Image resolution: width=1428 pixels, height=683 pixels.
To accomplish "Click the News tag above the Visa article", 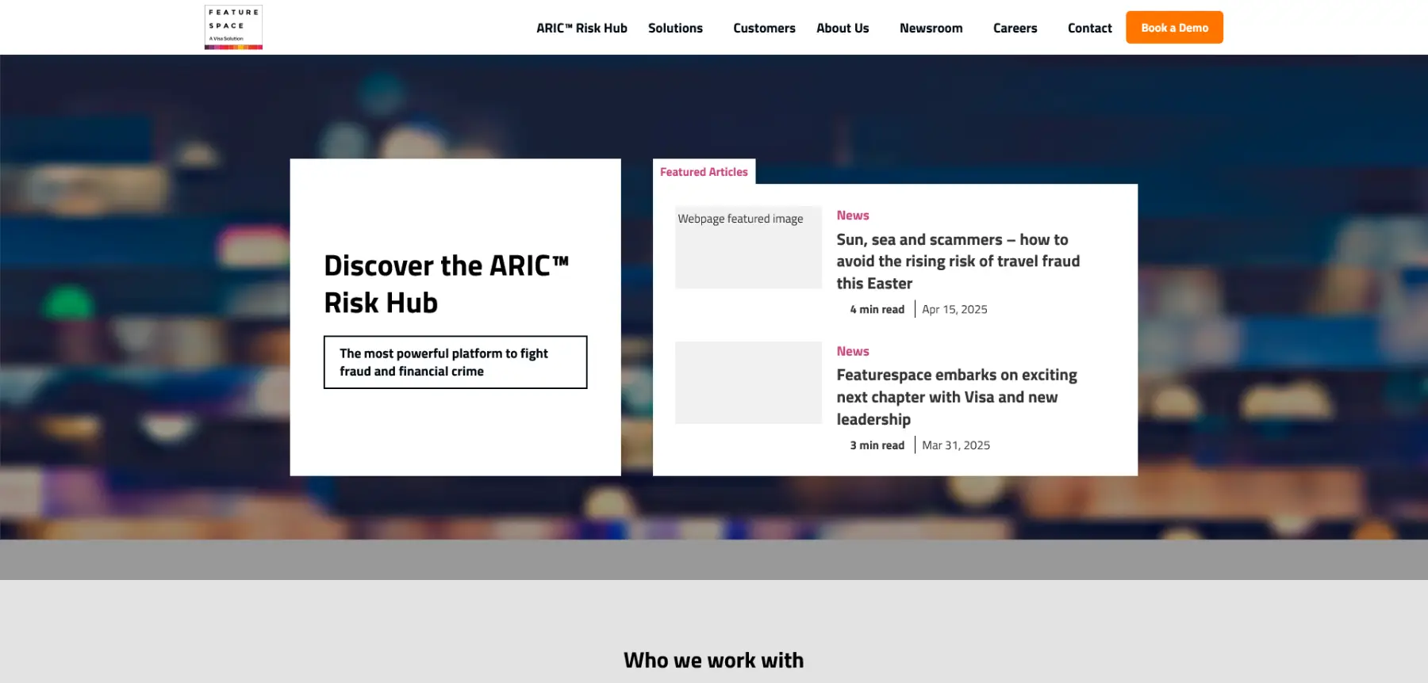I will (852, 351).
